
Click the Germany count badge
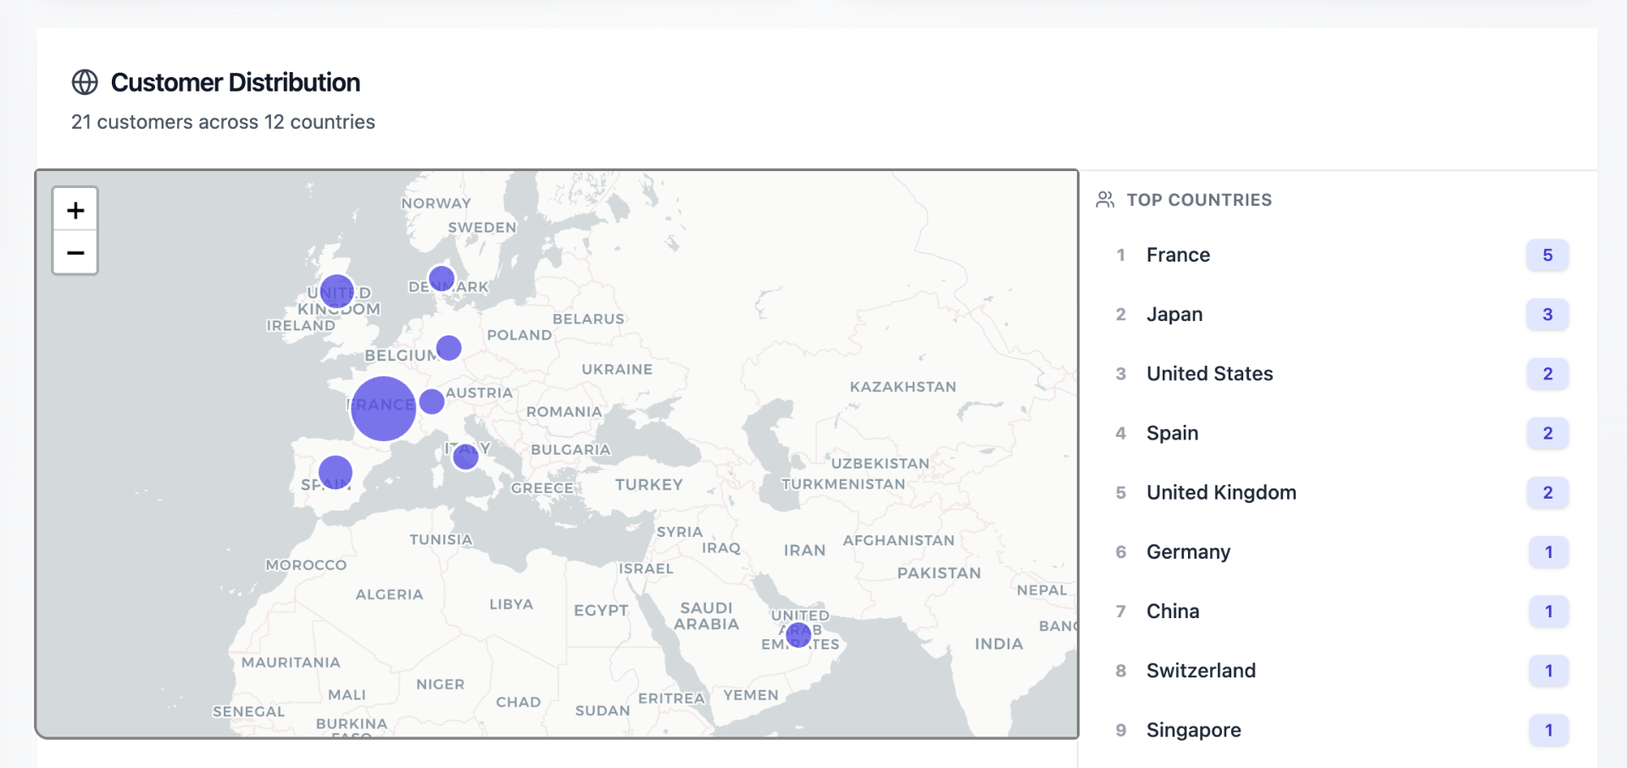click(x=1548, y=552)
